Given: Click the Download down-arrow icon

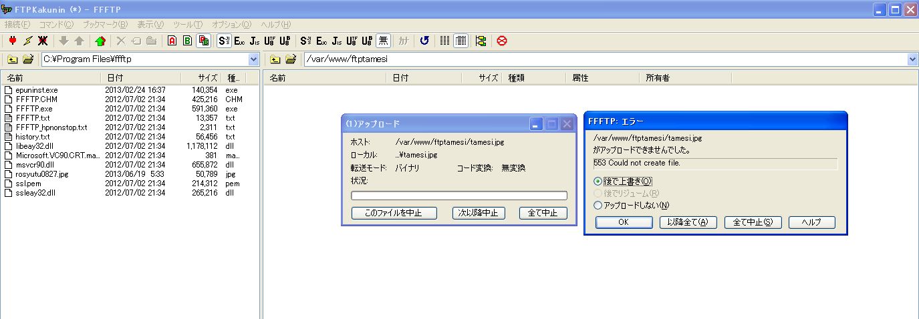Looking at the screenshot, I should pyautogui.click(x=64, y=41).
